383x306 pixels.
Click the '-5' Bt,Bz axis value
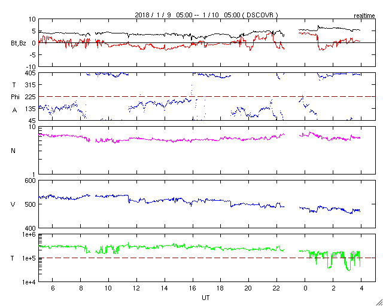tap(33, 55)
